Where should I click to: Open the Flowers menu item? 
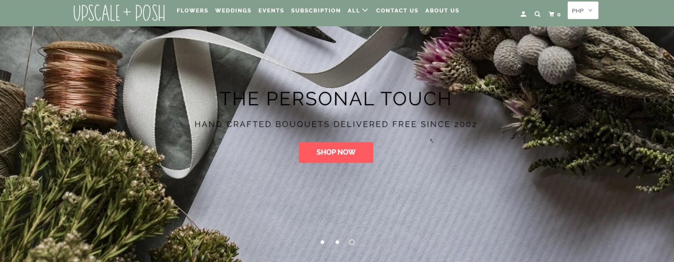coord(192,11)
